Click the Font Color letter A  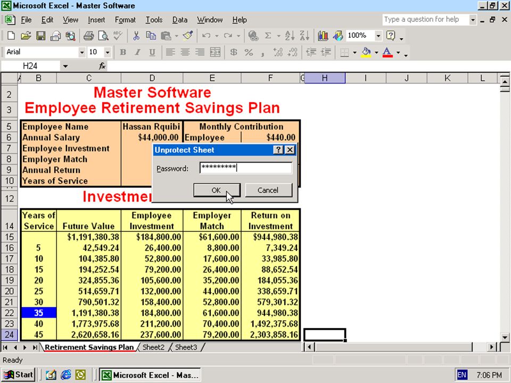[387, 52]
